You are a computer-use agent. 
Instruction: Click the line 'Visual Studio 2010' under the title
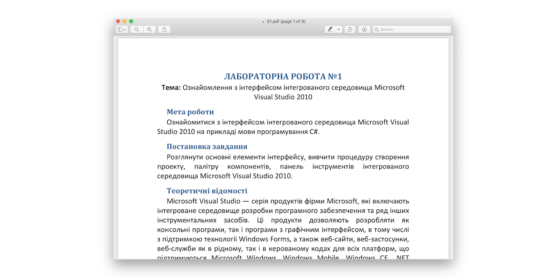(x=283, y=97)
